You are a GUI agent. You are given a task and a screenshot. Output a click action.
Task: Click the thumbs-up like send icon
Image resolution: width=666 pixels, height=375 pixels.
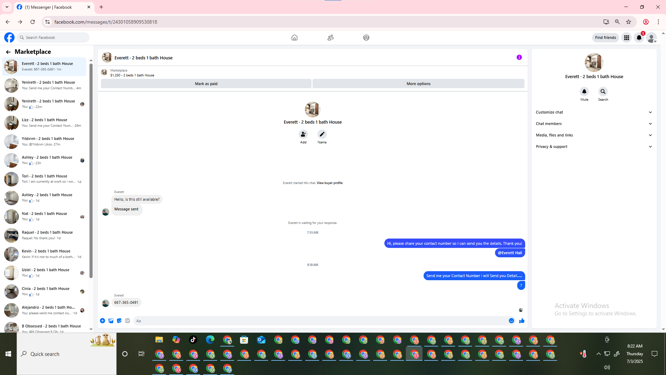[x=522, y=321]
